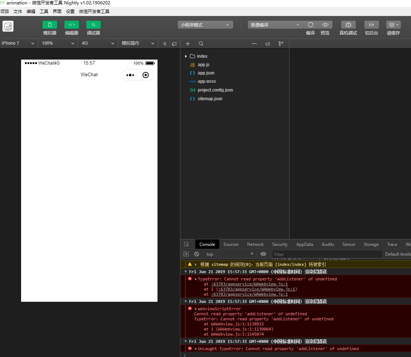The height and width of the screenshot is (357, 411).
Task: Open the first :63783/appservice/WAWebview.js:1 link
Action: click(x=250, y=284)
